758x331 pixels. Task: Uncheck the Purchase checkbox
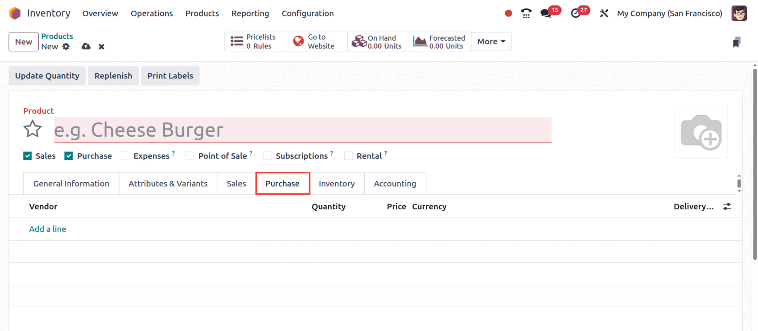(69, 156)
